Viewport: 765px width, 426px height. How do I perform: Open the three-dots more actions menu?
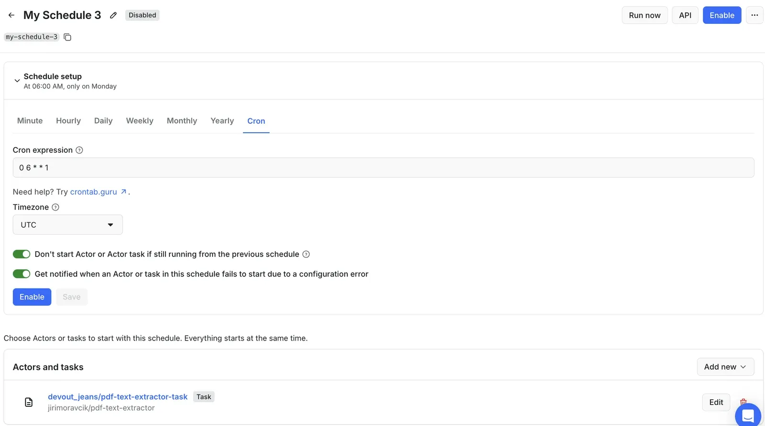pyautogui.click(x=754, y=15)
